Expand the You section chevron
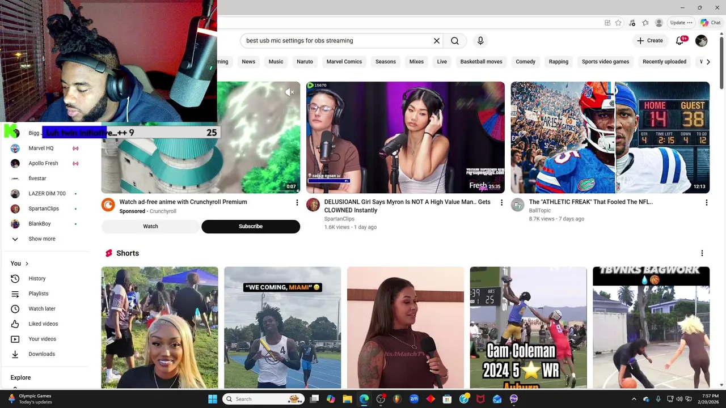The image size is (726, 408). 27,263
